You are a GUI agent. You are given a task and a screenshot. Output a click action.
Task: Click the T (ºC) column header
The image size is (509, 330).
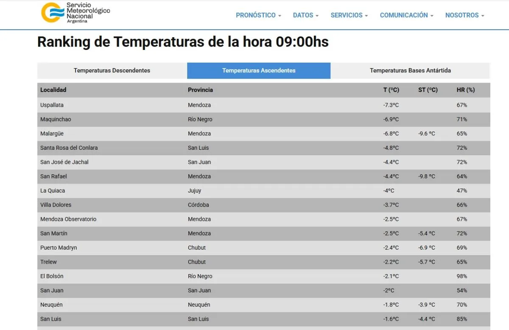(x=391, y=90)
